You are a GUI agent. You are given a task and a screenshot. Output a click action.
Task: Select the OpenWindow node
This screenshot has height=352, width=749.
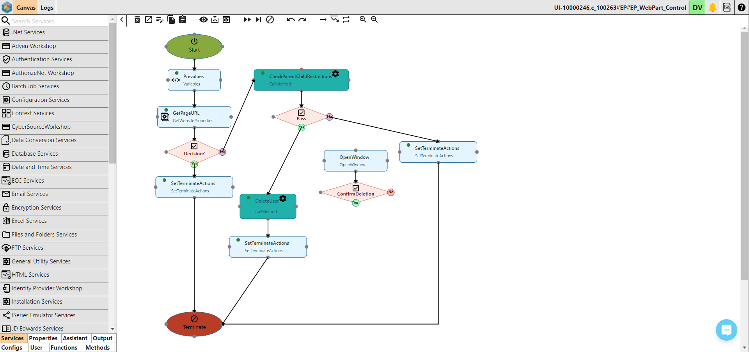click(x=356, y=161)
